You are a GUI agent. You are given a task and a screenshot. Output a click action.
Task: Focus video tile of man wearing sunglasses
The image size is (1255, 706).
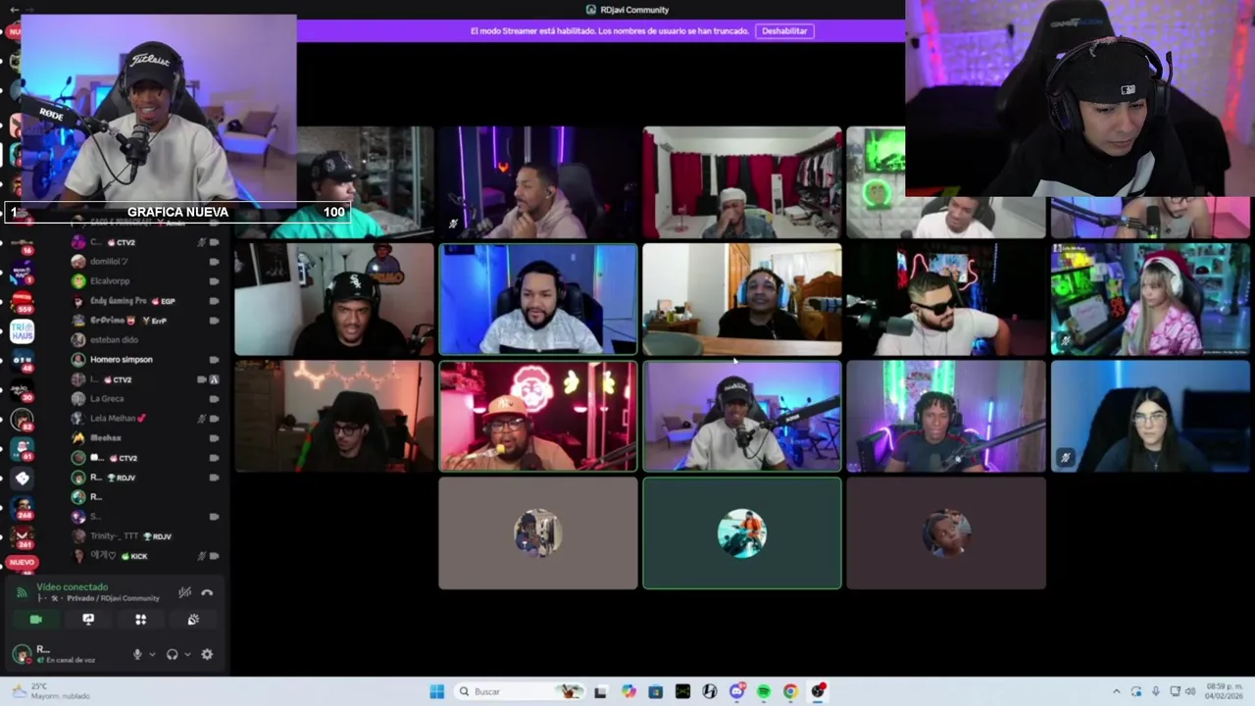946,300
